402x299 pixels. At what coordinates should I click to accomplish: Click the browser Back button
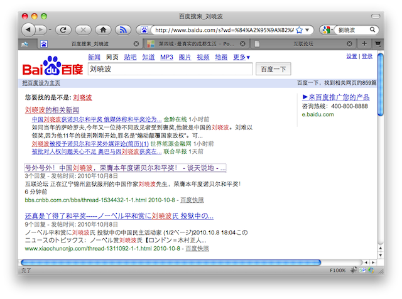pos(29,30)
